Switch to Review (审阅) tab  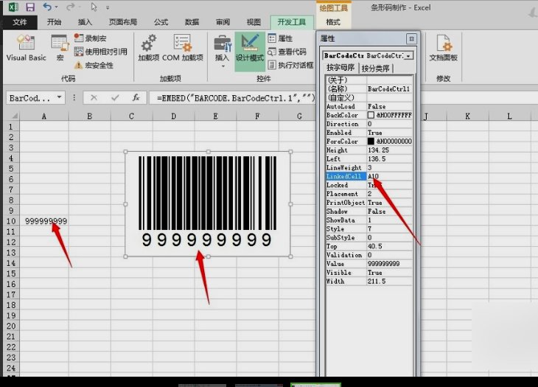click(223, 22)
